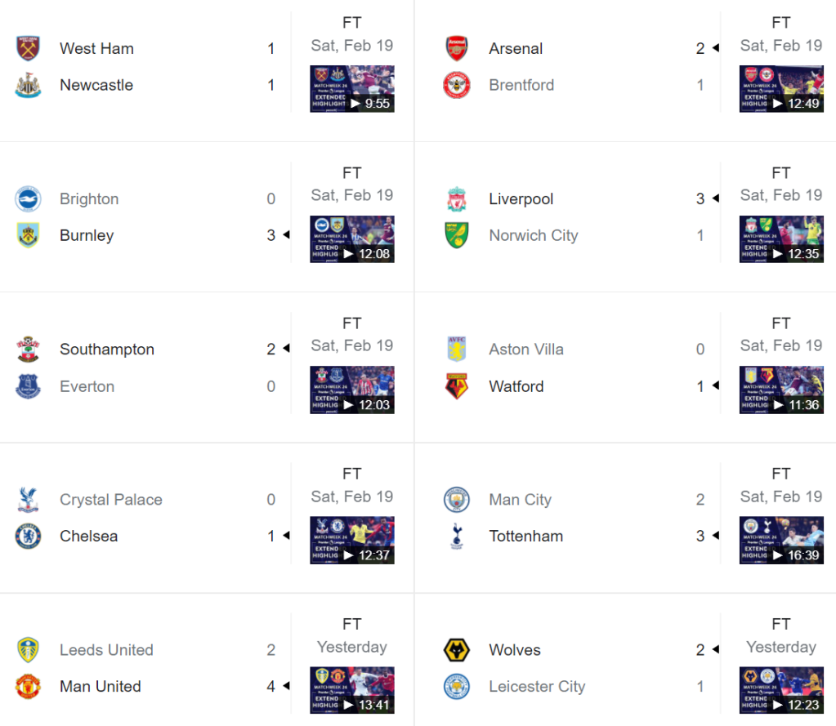Click the Liverpool club crest
Image resolution: width=836 pixels, height=726 pixels.
[457, 199]
